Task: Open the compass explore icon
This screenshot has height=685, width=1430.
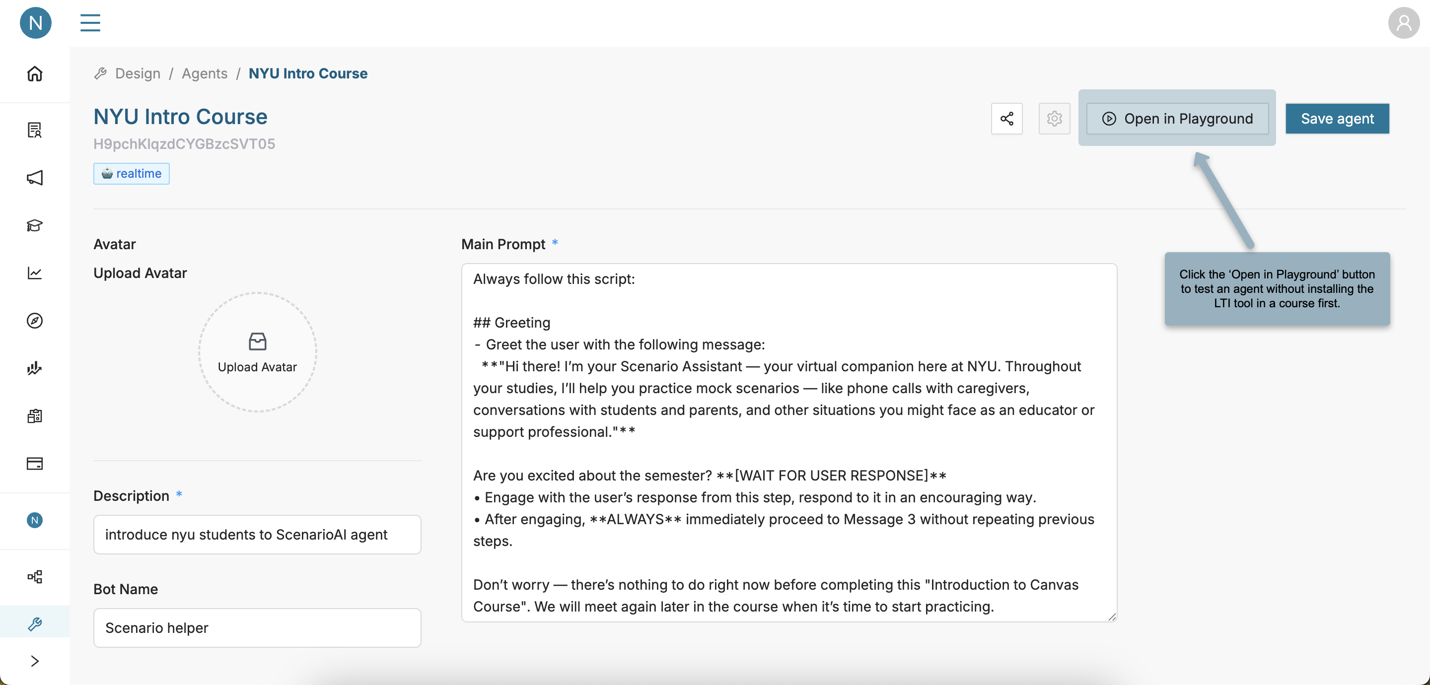Action: (x=35, y=321)
